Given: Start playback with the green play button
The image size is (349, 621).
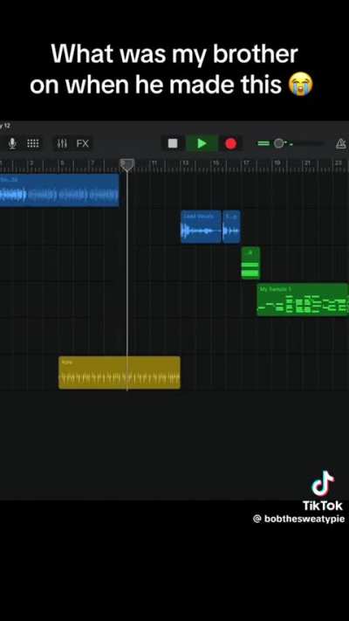Looking at the screenshot, I should coord(202,143).
